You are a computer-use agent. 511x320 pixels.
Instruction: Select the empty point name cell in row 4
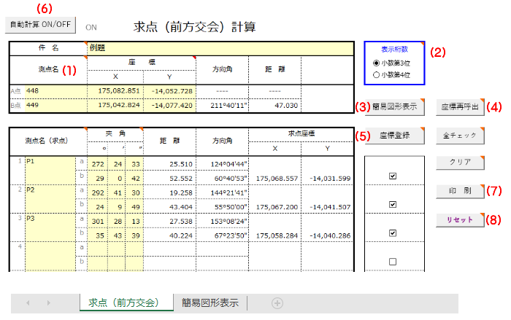[x=50, y=257]
